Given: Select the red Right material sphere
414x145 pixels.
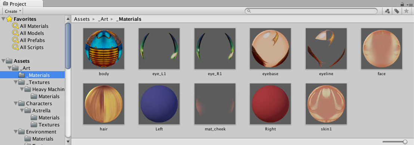Looking at the screenshot, I should (271, 104).
